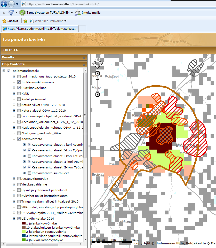Screen dimensions: 216x248
Task: Click the layer list scroll-left arrow
Action: [3, 244]
